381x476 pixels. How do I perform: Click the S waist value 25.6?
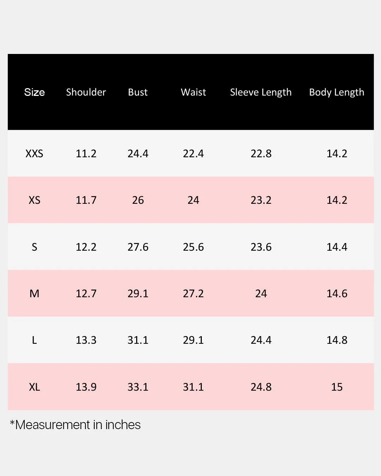tap(193, 247)
